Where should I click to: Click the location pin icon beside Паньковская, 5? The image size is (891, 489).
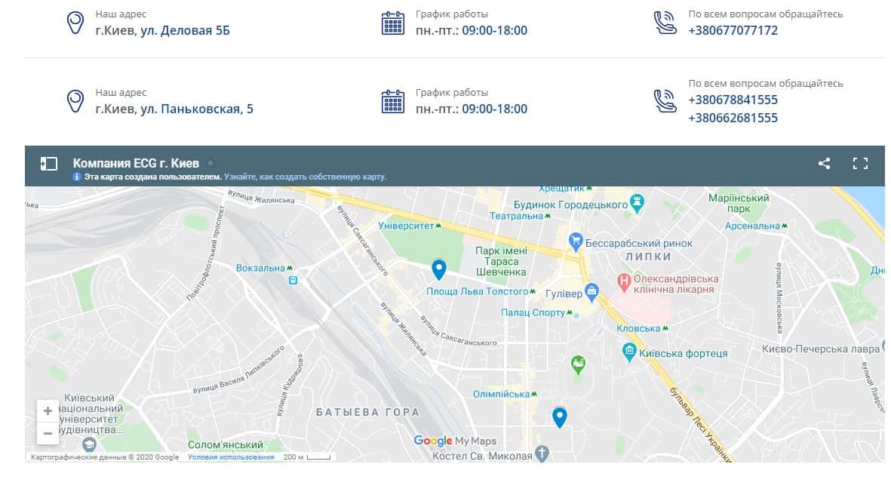pyautogui.click(x=75, y=101)
